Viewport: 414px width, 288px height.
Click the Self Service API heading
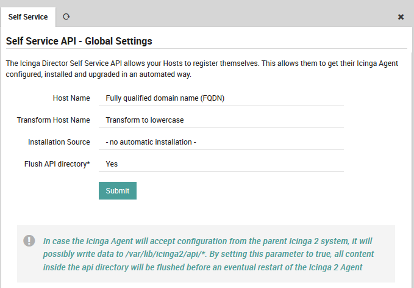pos(79,41)
